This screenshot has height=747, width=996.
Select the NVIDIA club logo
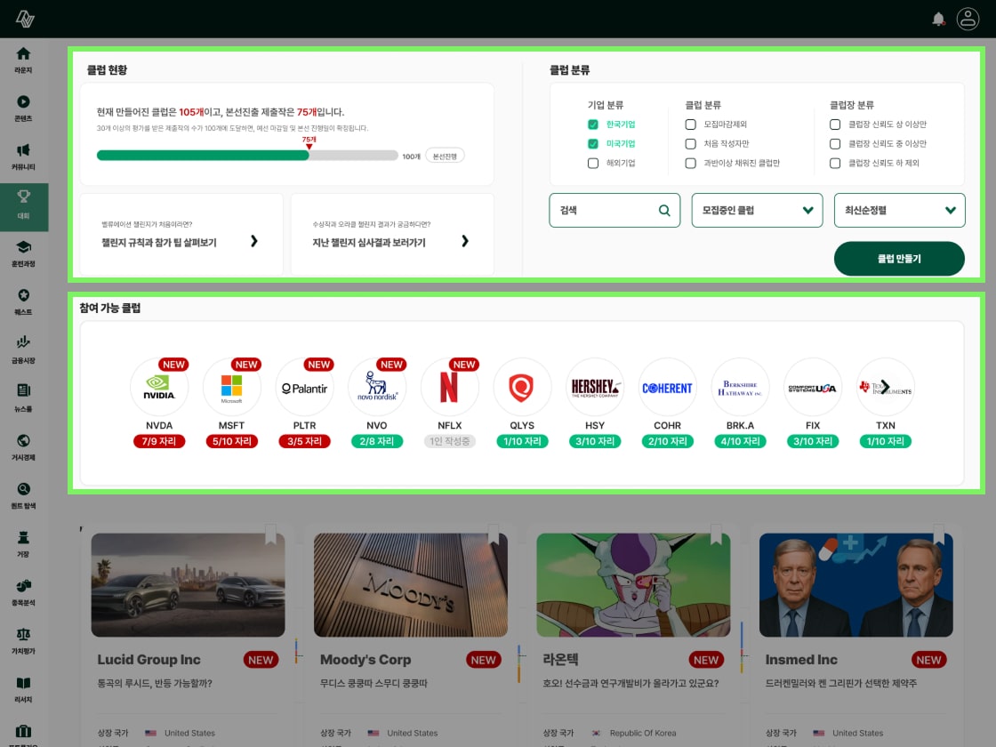[159, 387]
